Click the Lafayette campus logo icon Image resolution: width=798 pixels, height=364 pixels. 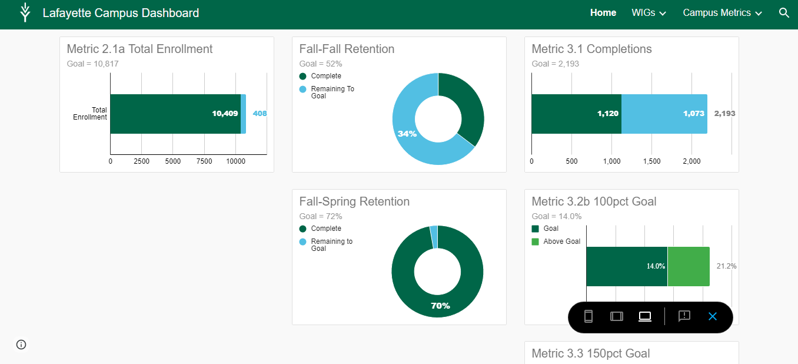(x=25, y=12)
